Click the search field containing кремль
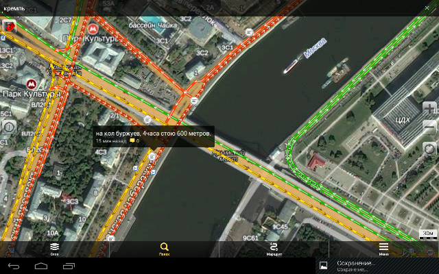This screenshot has width=439, height=274. click(206, 8)
